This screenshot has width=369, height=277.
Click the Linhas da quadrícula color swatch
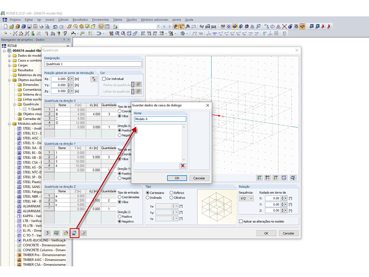tap(133, 91)
